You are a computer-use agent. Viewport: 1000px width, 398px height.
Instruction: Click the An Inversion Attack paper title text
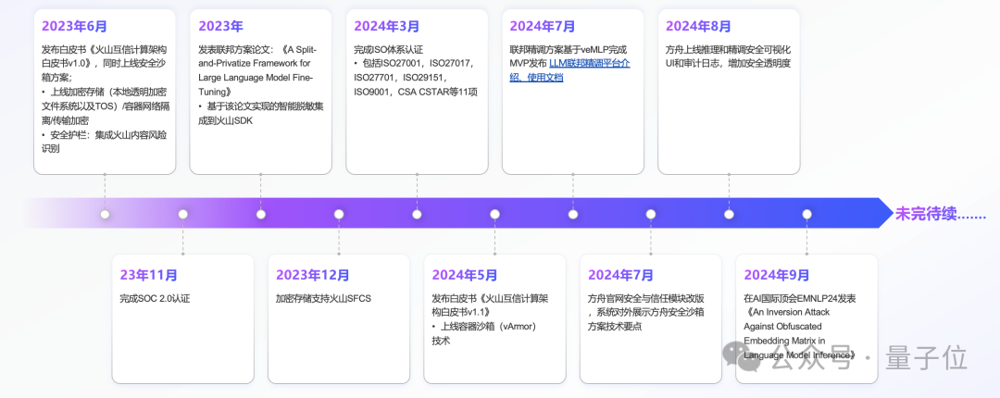click(x=800, y=333)
